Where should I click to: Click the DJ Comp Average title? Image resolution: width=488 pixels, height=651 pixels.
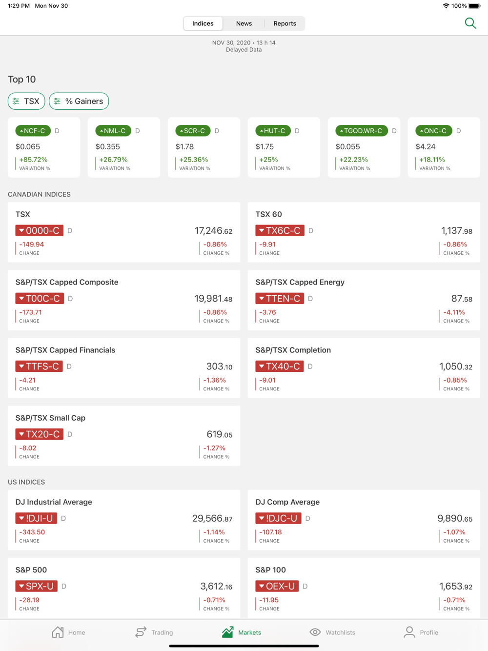click(x=287, y=502)
